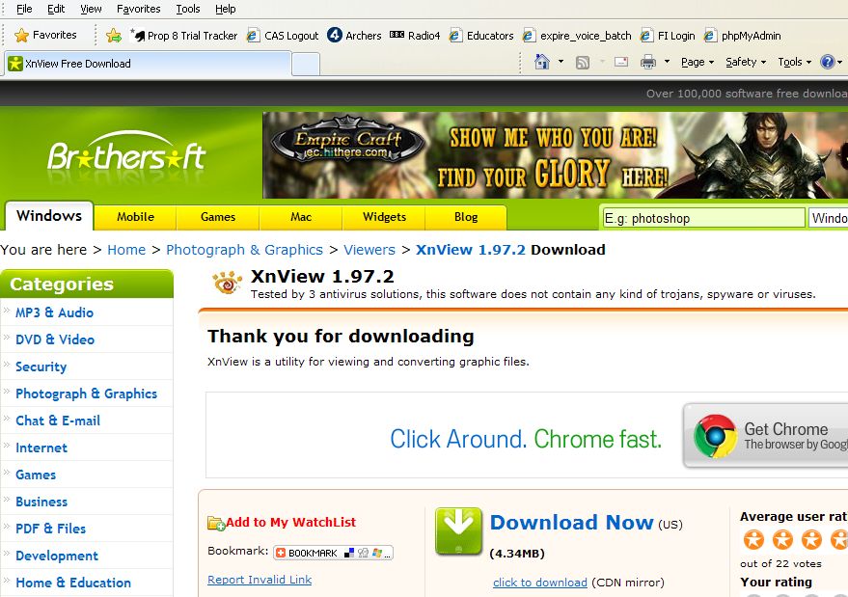This screenshot has height=597, width=848.
Task: Open the Archers bookmark
Action: (354, 36)
